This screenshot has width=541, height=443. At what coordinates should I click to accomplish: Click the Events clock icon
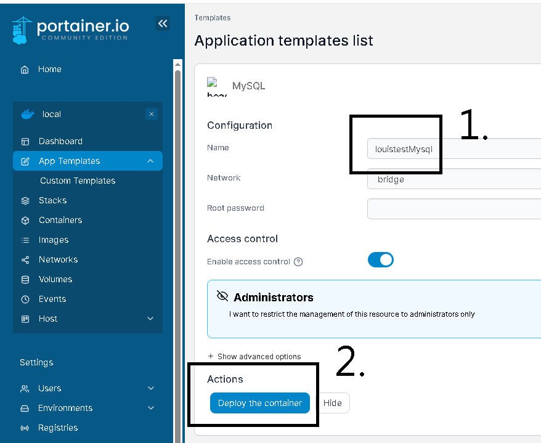[x=25, y=299]
